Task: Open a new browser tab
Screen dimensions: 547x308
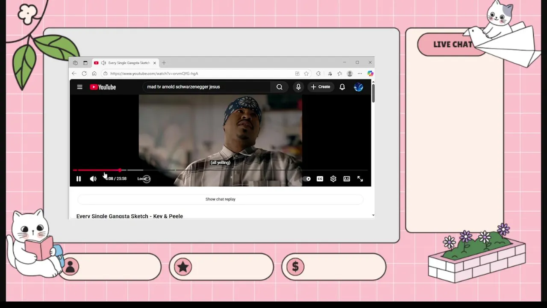Action: pos(164,63)
